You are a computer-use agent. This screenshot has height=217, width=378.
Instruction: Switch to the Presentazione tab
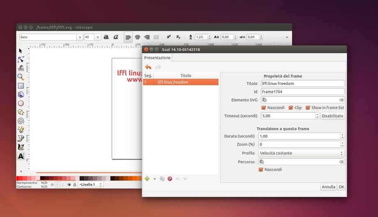pos(157,58)
